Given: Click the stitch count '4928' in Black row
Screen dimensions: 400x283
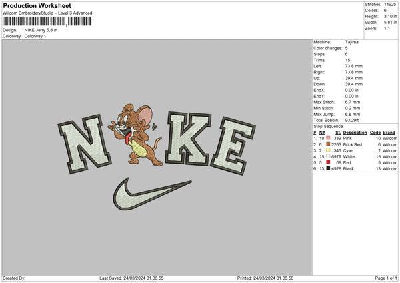Looking at the screenshot, I should pos(336,169).
